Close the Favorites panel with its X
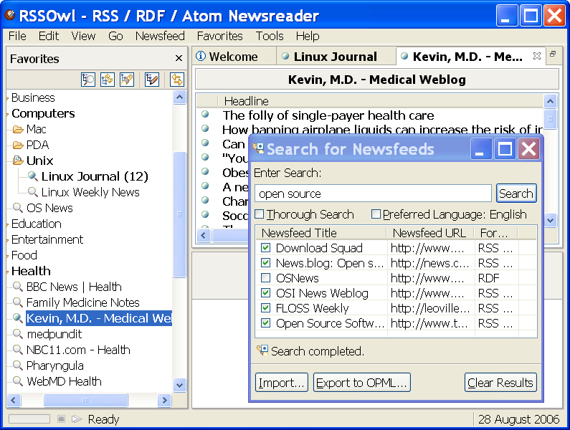Viewport: 570px width, 430px height. coord(179,58)
